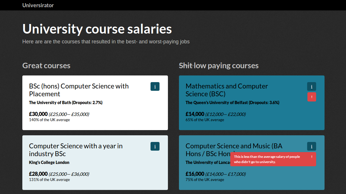346x194 pixels.
Task: Click the £30,000 salary figure
Action: pyautogui.click(x=38, y=114)
